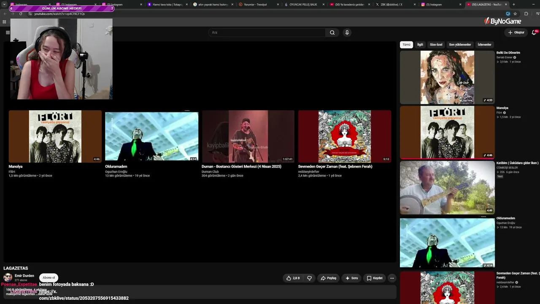Open Olduramadım sidebar video title
540x304 pixels.
[506, 218]
